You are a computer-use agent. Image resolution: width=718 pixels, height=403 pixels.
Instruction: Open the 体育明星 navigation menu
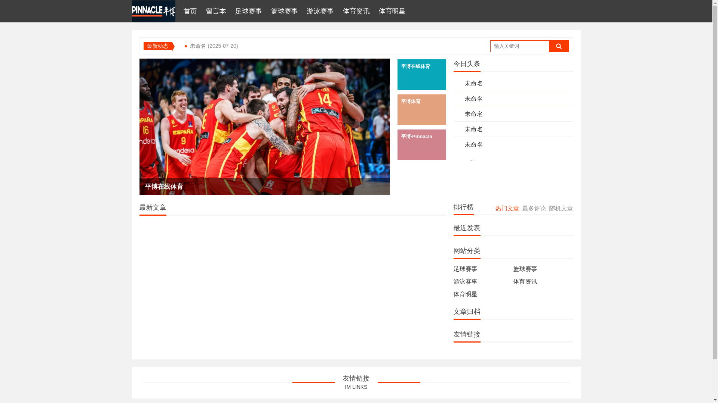tap(392, 11)
